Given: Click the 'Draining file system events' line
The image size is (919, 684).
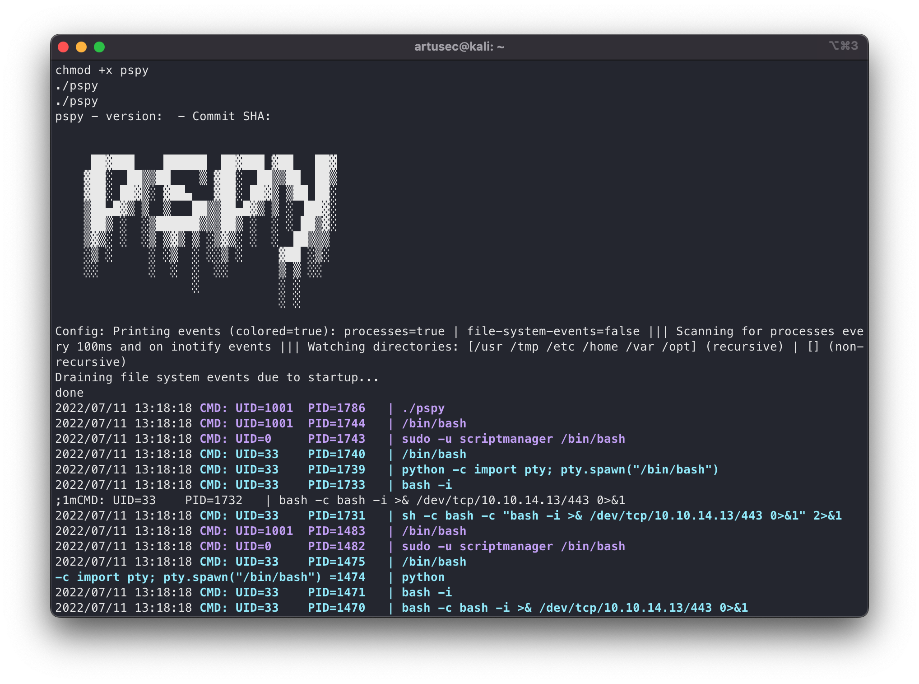Looking at the screenshot, I should point(217,378).
